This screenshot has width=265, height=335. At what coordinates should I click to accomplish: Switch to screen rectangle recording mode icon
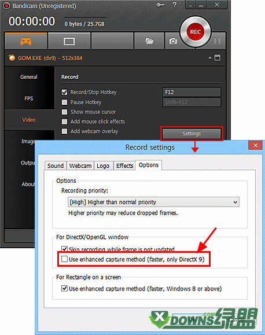pyautogui.click(x=69, y=41)
